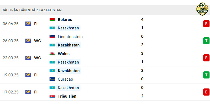This screenshot has width=210, height=105.
Task: Click the Belarus flag icon
Action: (x=52, y=19)
